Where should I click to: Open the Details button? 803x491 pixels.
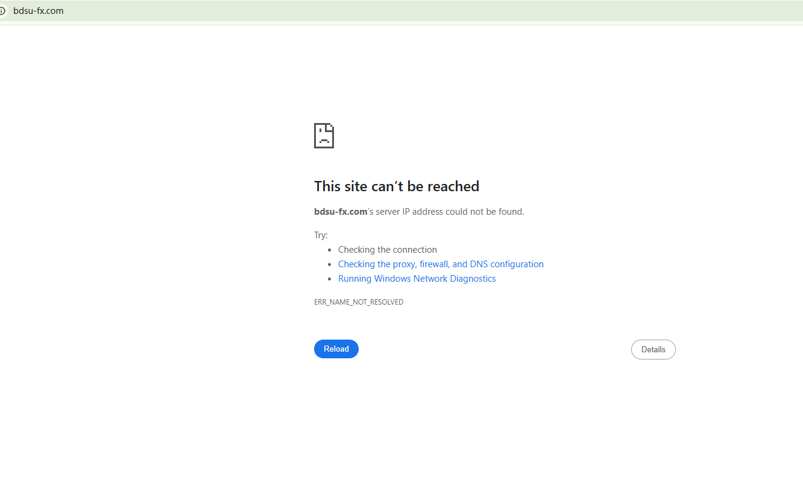[653, 350]
